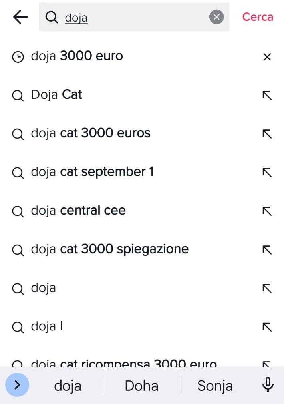Tap the magnifier icon beside doja central cee
This screenshot has width=284, height=404.
[18, 211]
